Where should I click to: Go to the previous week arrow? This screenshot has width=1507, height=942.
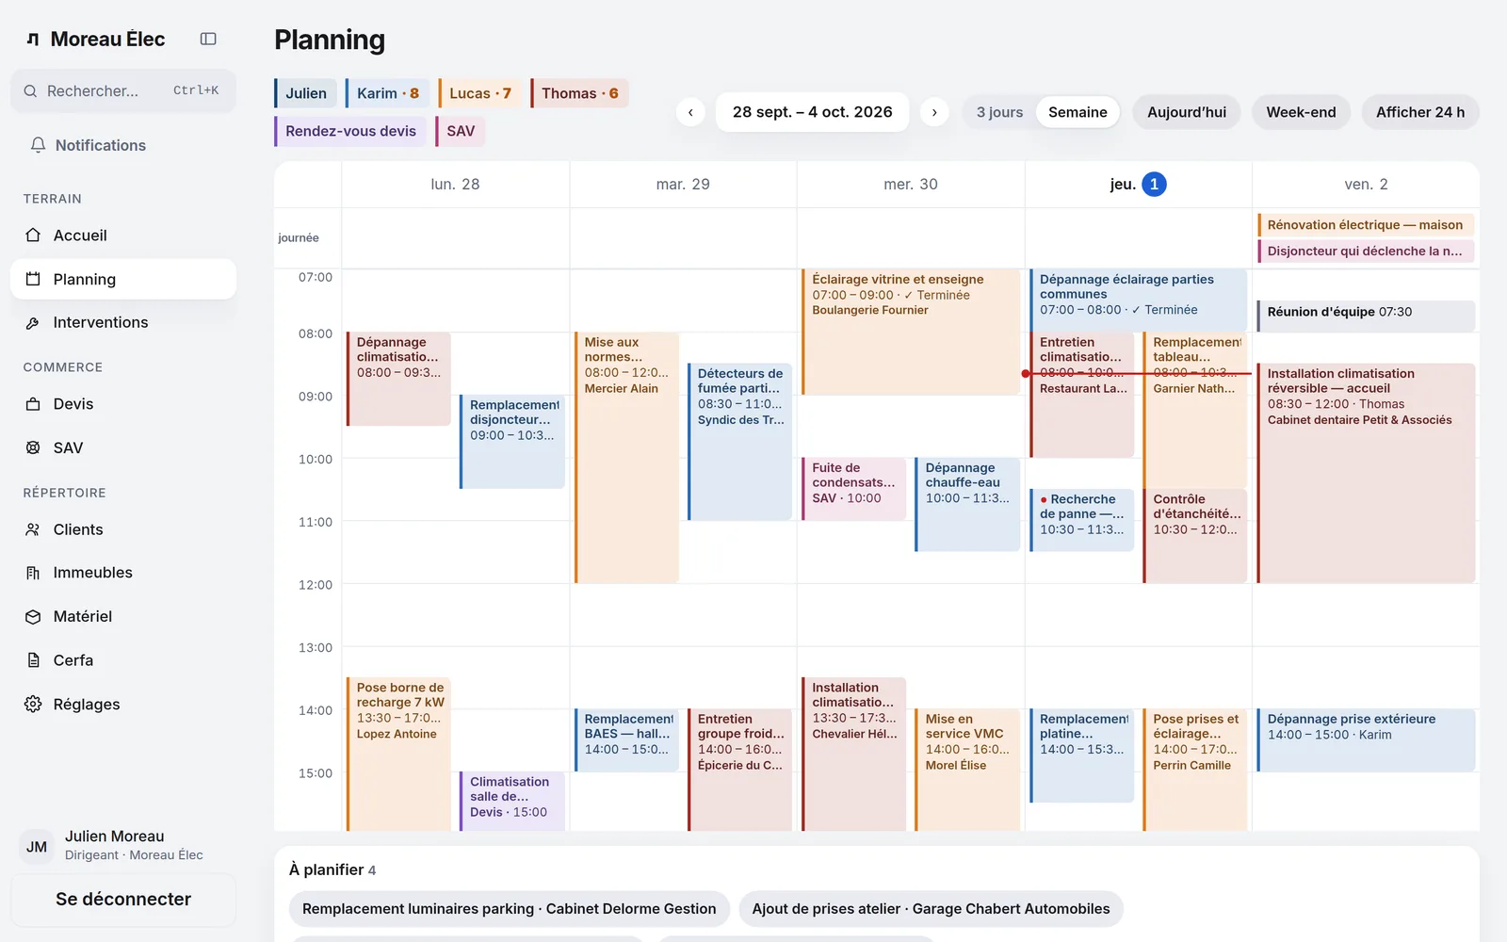pyautogui.click(x=690, y=112)
